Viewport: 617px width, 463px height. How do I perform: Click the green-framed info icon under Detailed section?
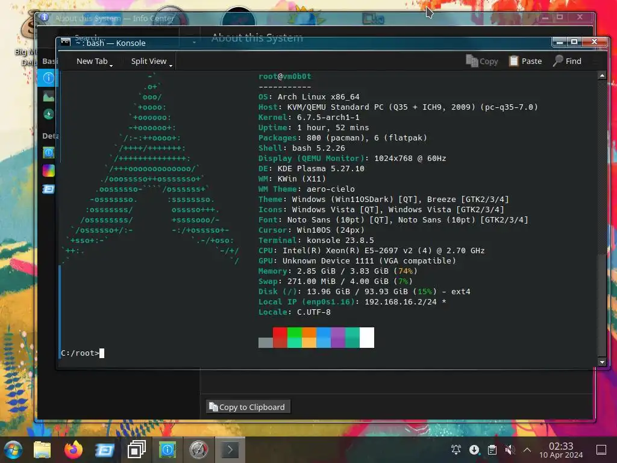click(x=48, y=153)
